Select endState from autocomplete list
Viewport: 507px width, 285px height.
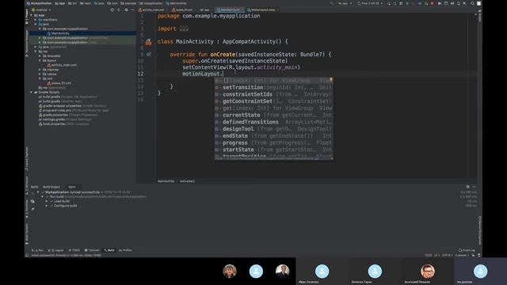pos(273,135)
